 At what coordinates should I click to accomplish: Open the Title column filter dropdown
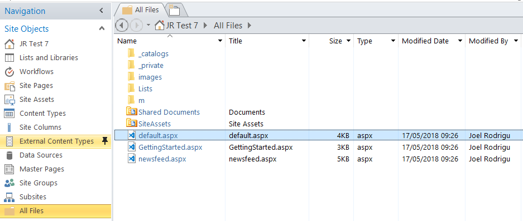tap(304, 41)
